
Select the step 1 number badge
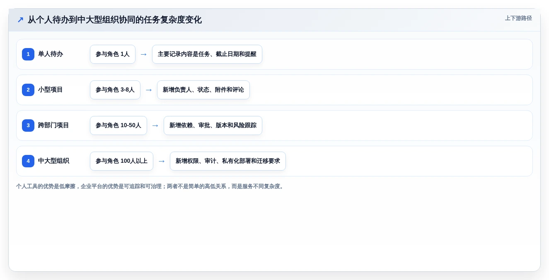coord(28,54)
